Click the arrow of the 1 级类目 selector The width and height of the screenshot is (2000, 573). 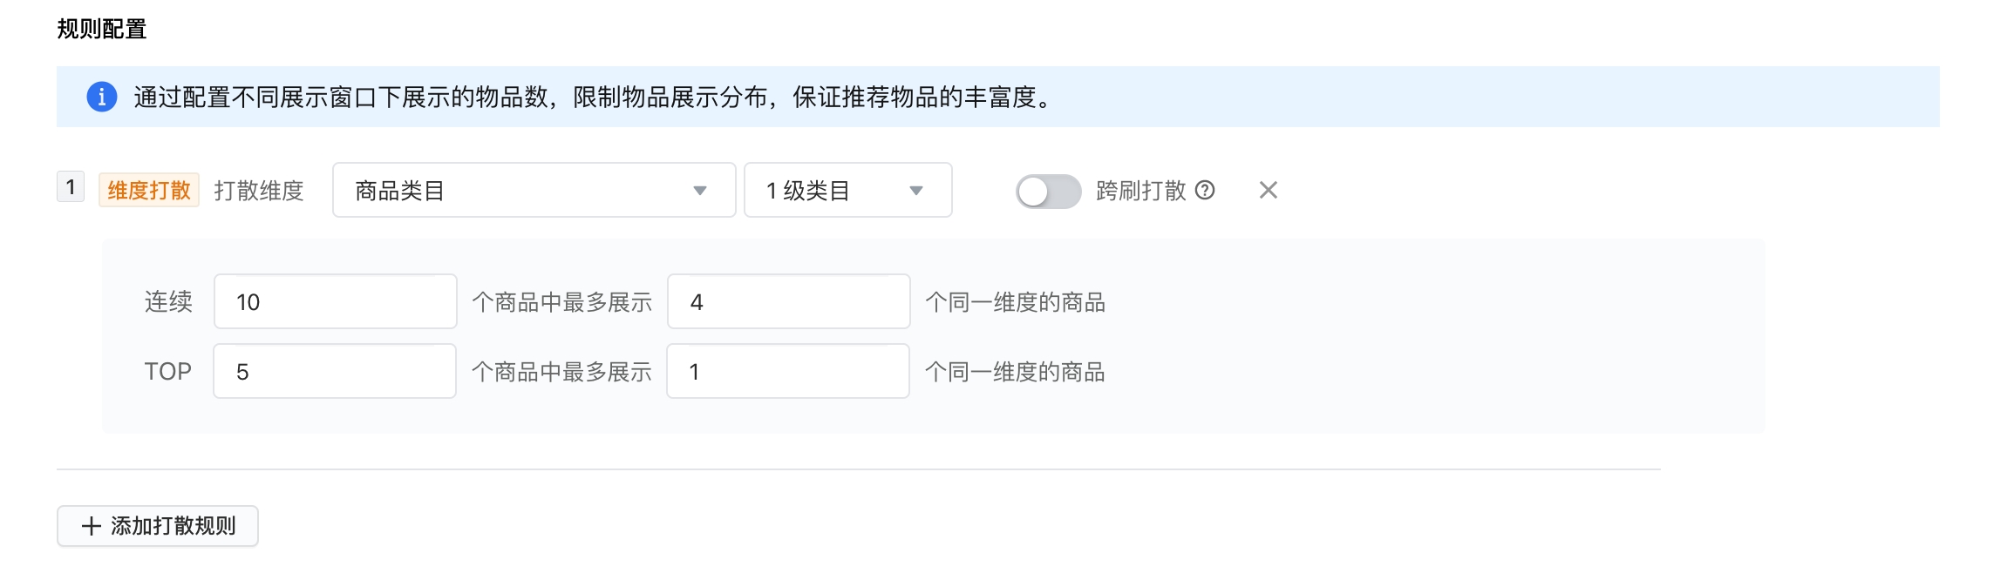tap(916, 191)
